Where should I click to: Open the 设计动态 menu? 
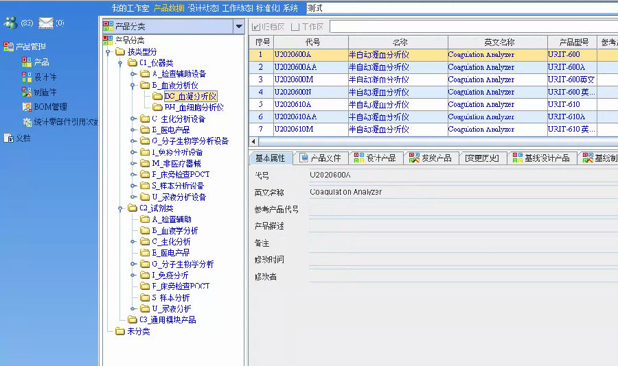click(x=203, y=8)
